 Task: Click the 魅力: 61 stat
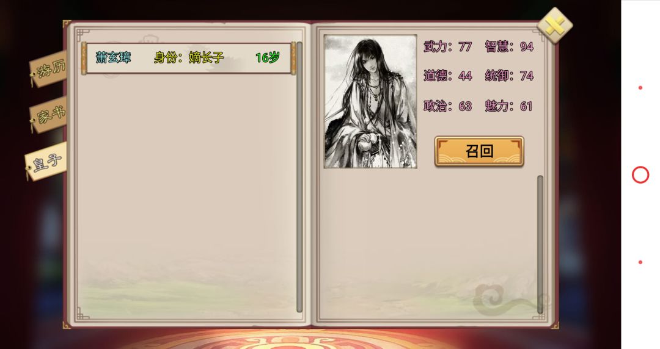point(508,106)
